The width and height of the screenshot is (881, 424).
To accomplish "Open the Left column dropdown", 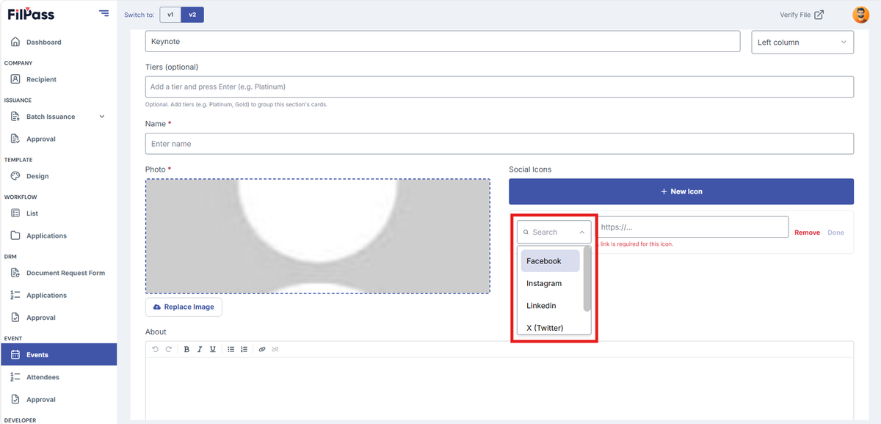I will [x=802, y=42].
